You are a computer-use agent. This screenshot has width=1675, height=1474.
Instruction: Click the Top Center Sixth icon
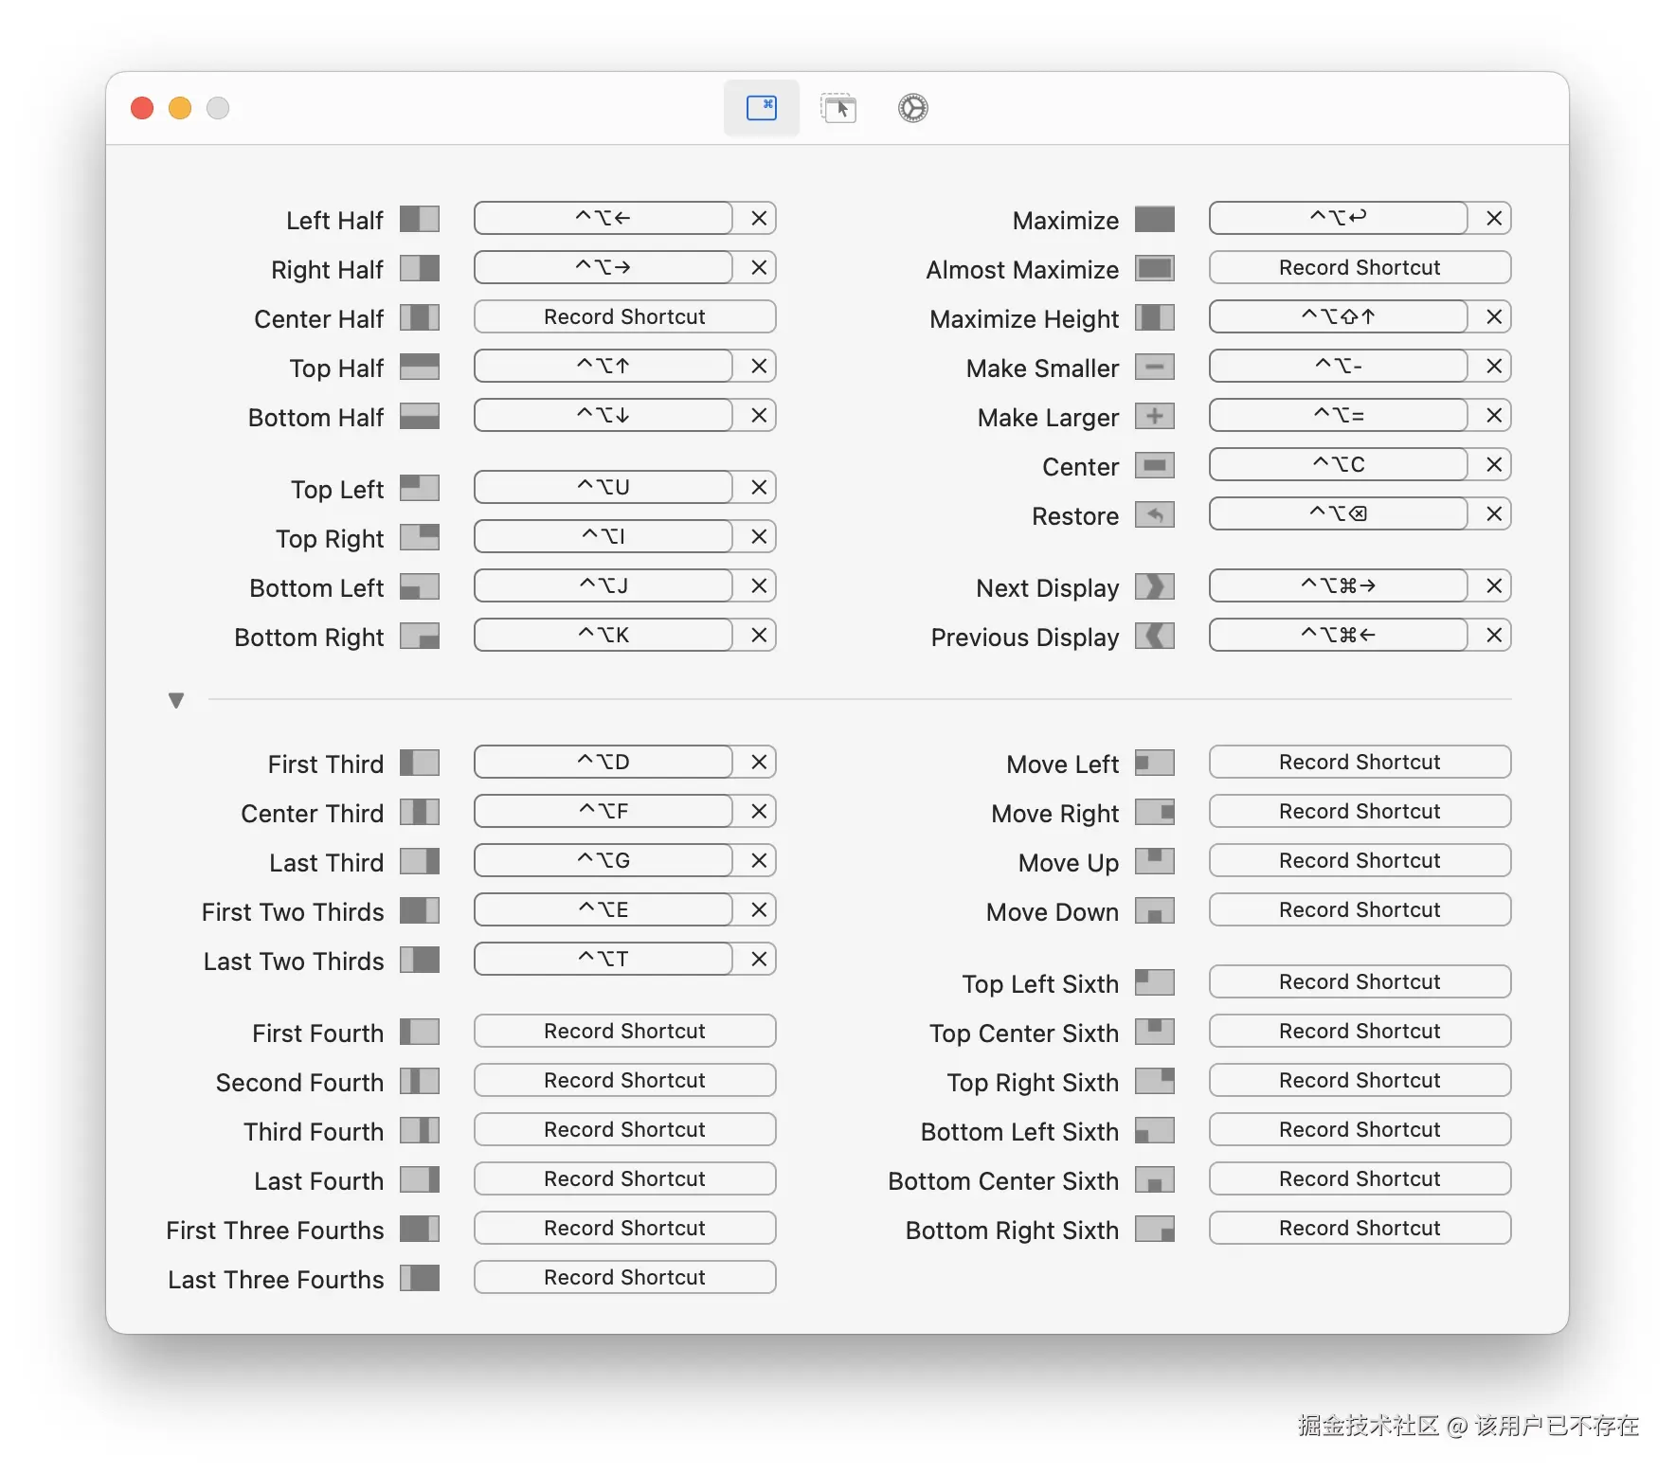pyautogui.click(x=1155, y=1032)
